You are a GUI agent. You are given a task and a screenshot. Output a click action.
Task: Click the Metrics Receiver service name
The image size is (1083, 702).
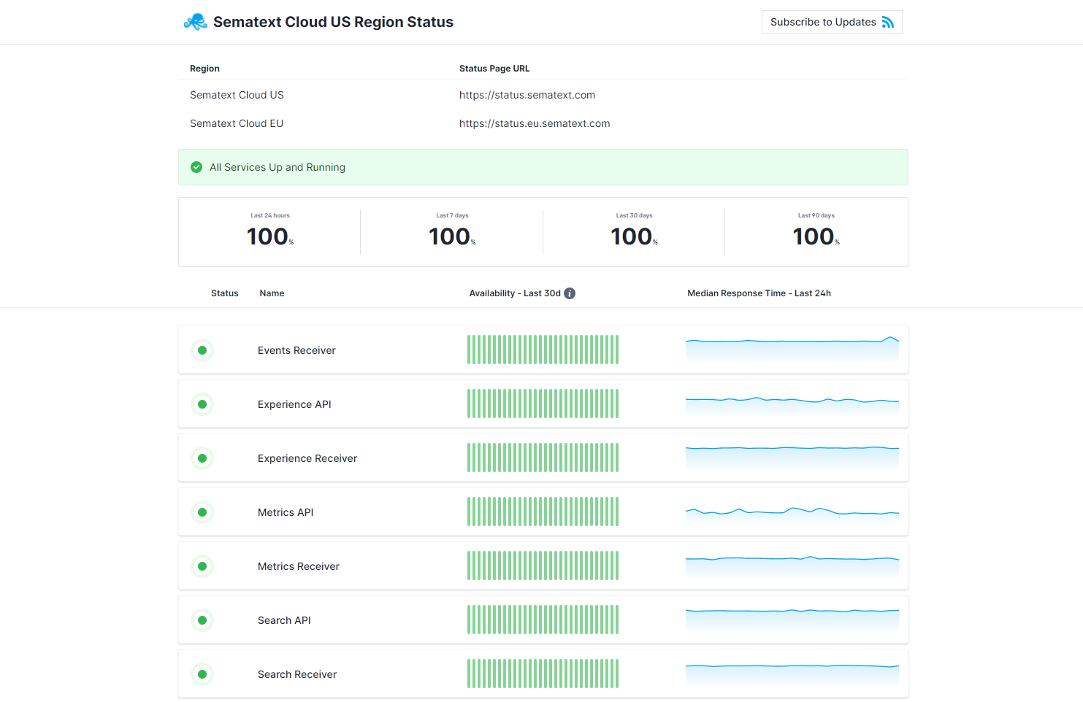pos(299,566)
